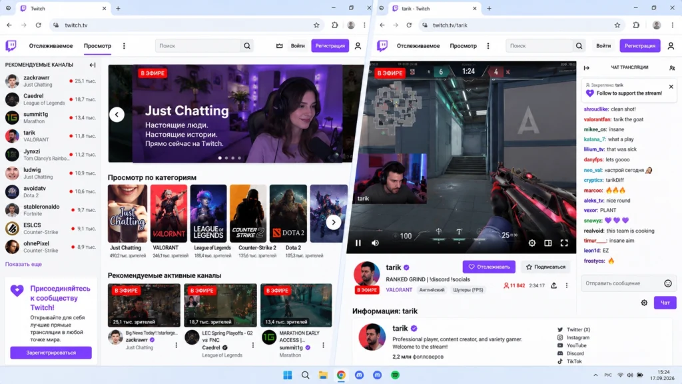Open ESLCS channel in sidebar
The width and height of the screenshot is (682, 384).
(x=51, y=229)
